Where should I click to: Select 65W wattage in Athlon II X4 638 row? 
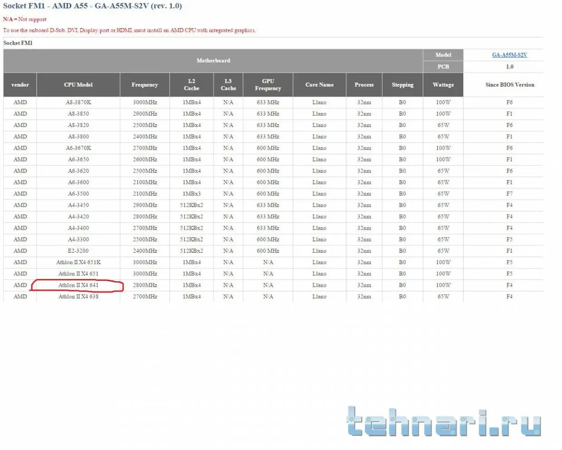(x=443, y=297)
